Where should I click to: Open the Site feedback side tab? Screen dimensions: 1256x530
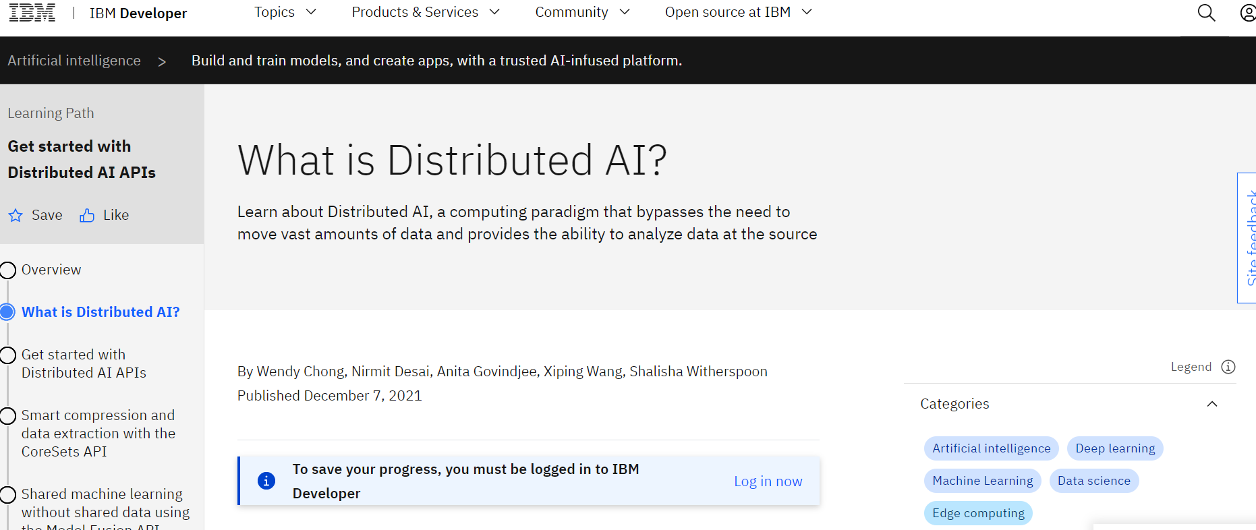coord(1247,238)
